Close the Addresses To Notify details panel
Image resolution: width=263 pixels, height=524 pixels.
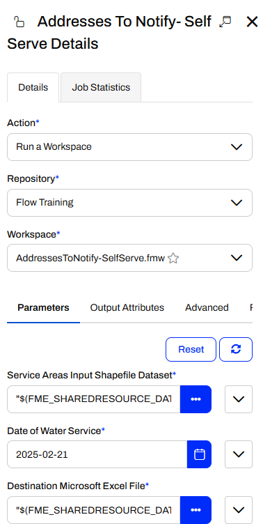252,22
